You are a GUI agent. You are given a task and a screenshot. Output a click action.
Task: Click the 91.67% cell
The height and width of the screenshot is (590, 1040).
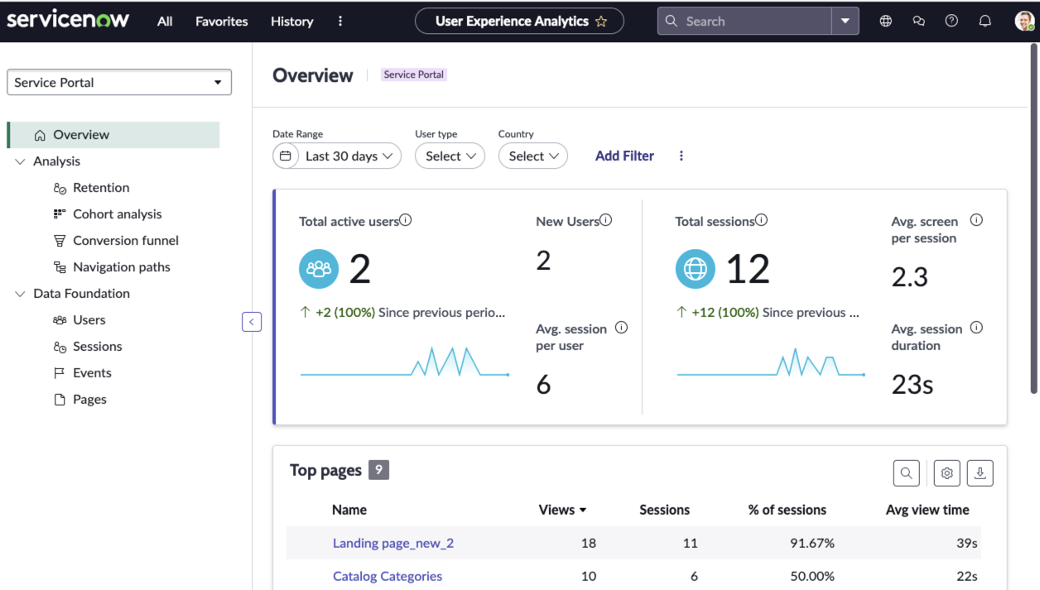(811, 543)
